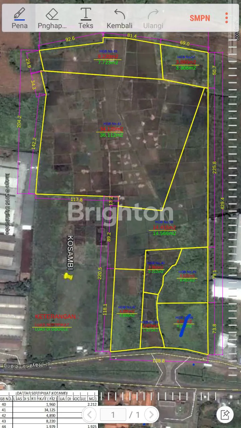Tap the Brighton watermark in the center
This screenshot has height=428, width=241.
coord(120,213)
